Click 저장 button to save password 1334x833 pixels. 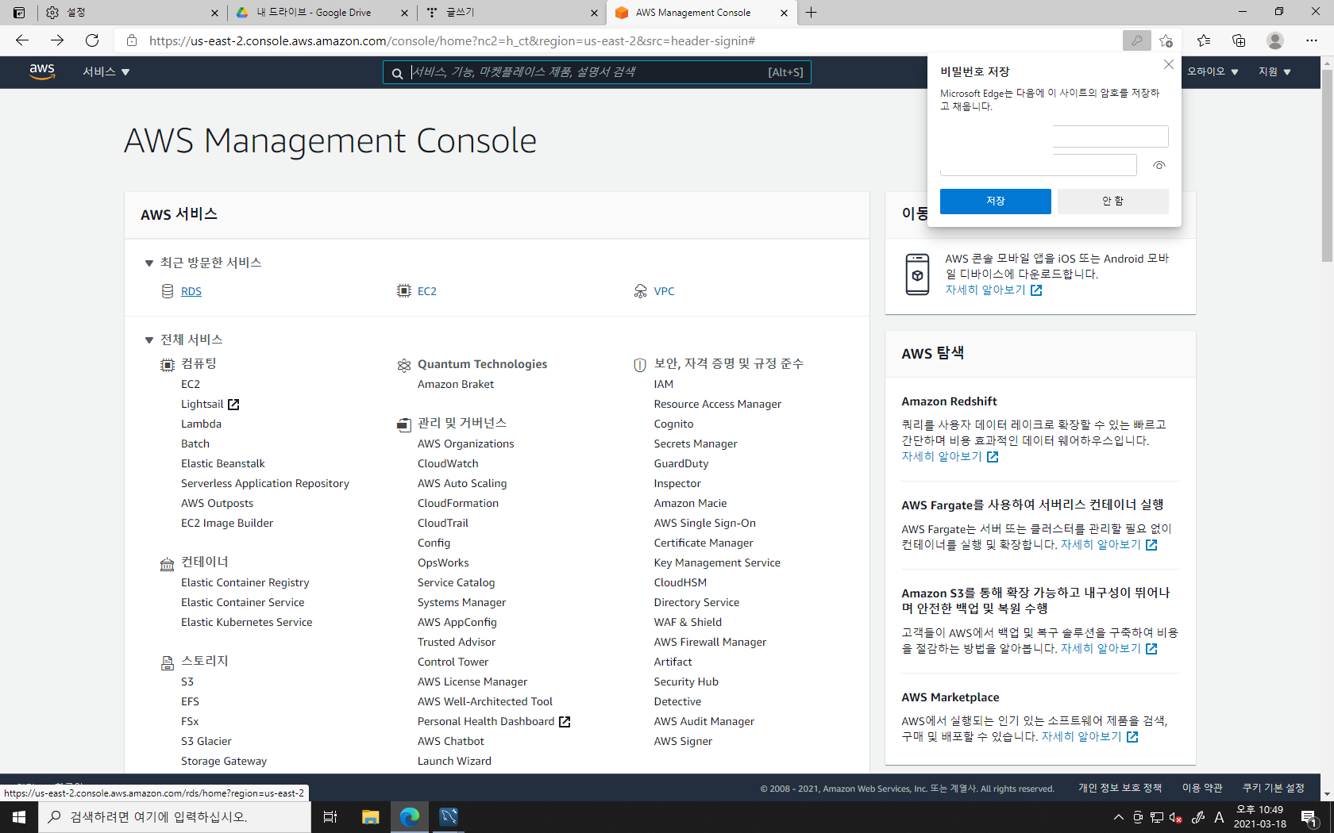click(996, 202)
